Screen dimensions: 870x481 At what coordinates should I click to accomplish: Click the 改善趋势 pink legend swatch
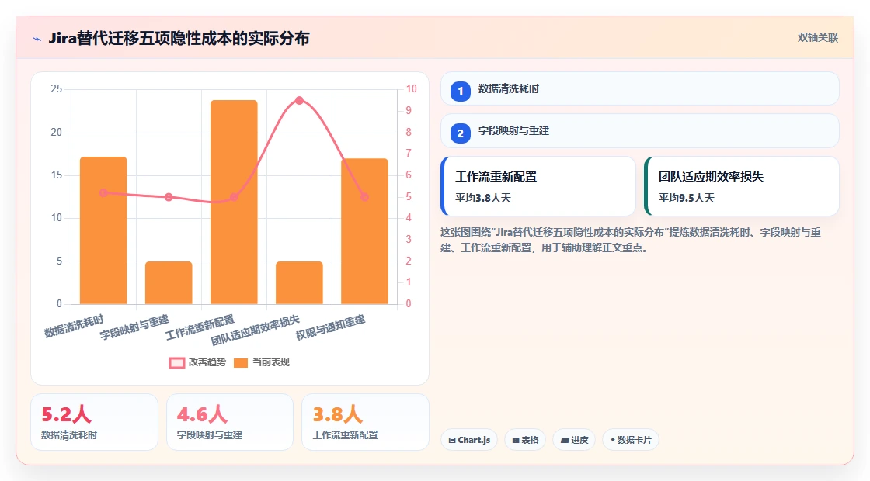(177, 363)
